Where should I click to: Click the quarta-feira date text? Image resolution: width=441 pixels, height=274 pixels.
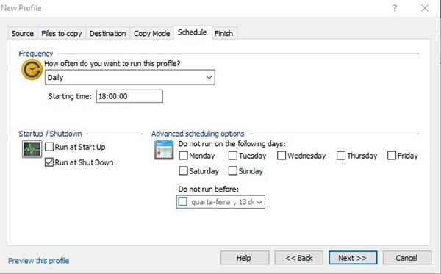211,202
